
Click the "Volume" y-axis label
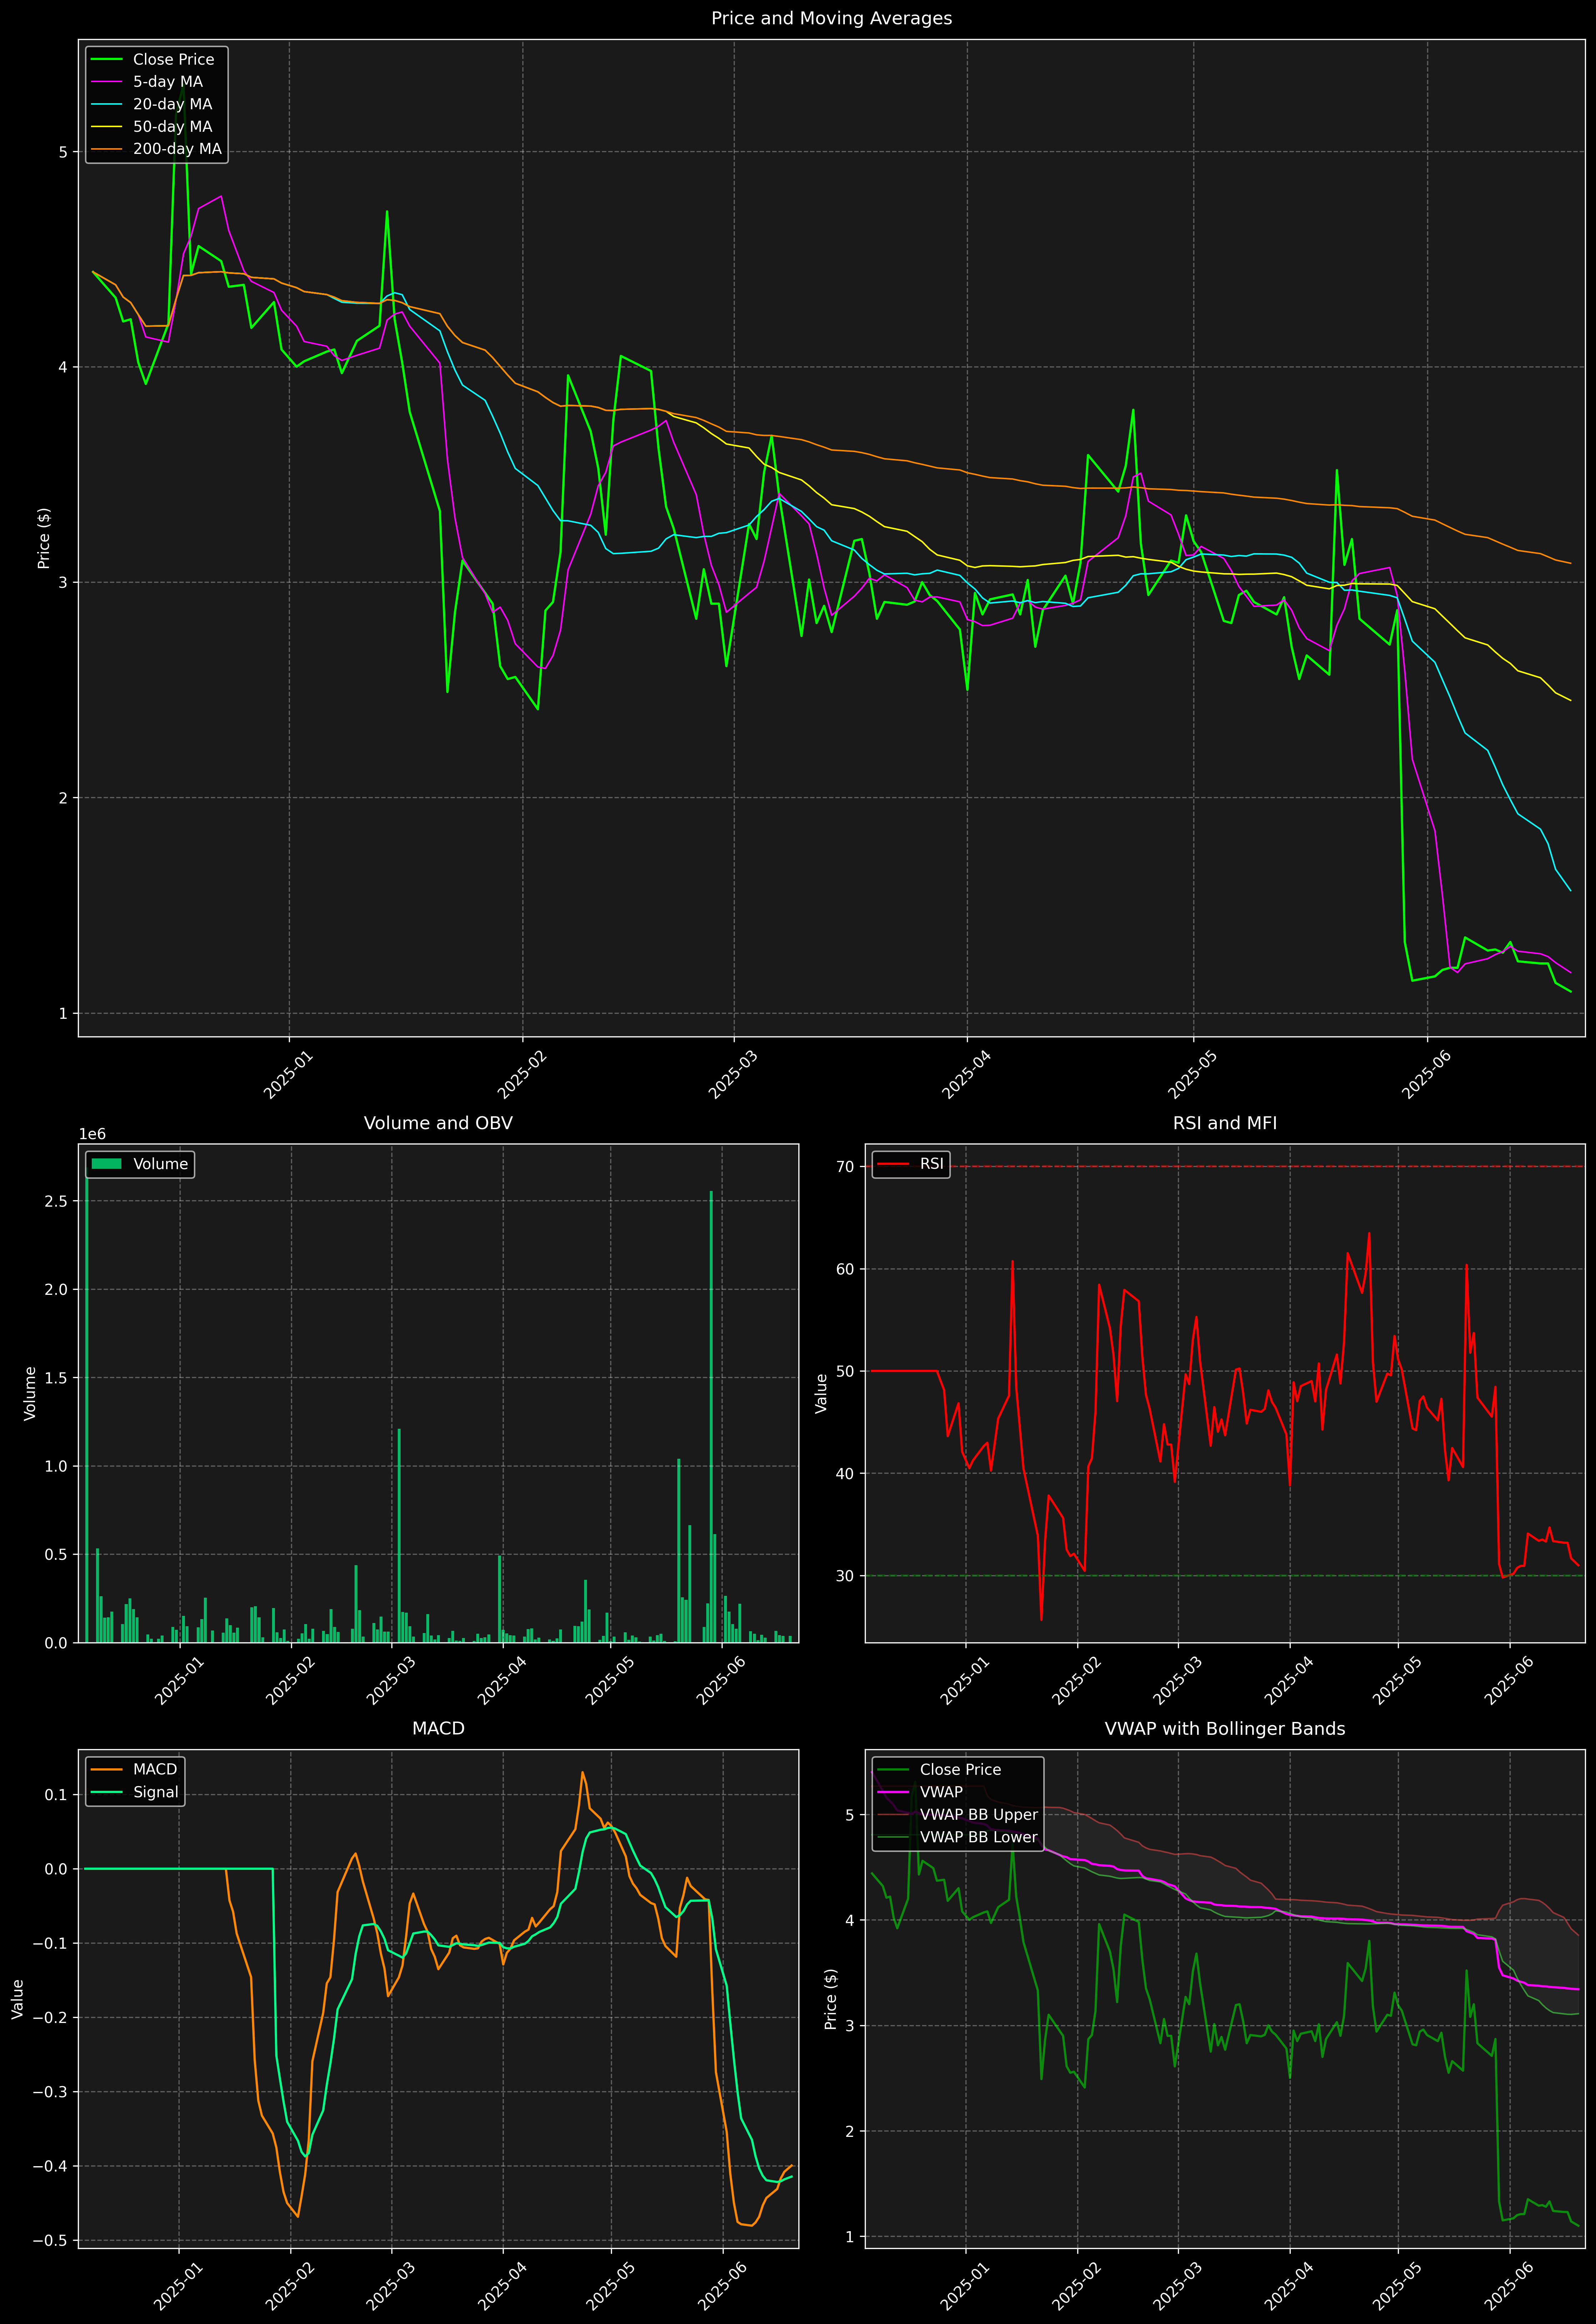(30, 1393)
